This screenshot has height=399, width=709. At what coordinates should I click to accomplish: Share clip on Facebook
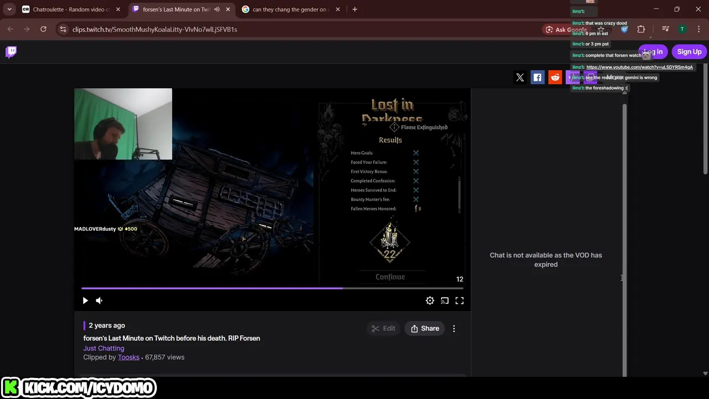click(537, 78)
